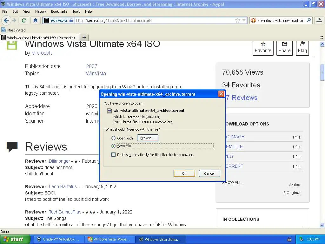Click the padlock security icon in address bar

point(71,20)
